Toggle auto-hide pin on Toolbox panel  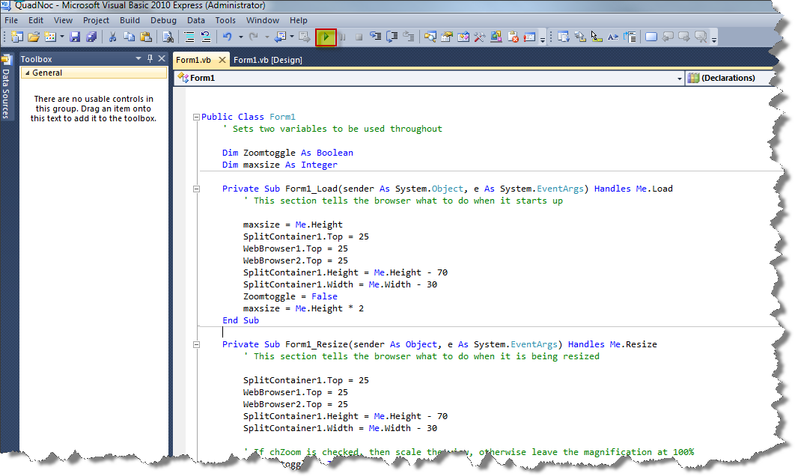pos(150,59)
